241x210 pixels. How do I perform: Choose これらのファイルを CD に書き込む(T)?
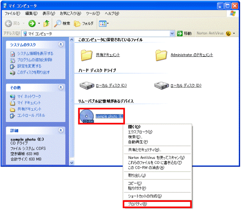click(157, 163)
